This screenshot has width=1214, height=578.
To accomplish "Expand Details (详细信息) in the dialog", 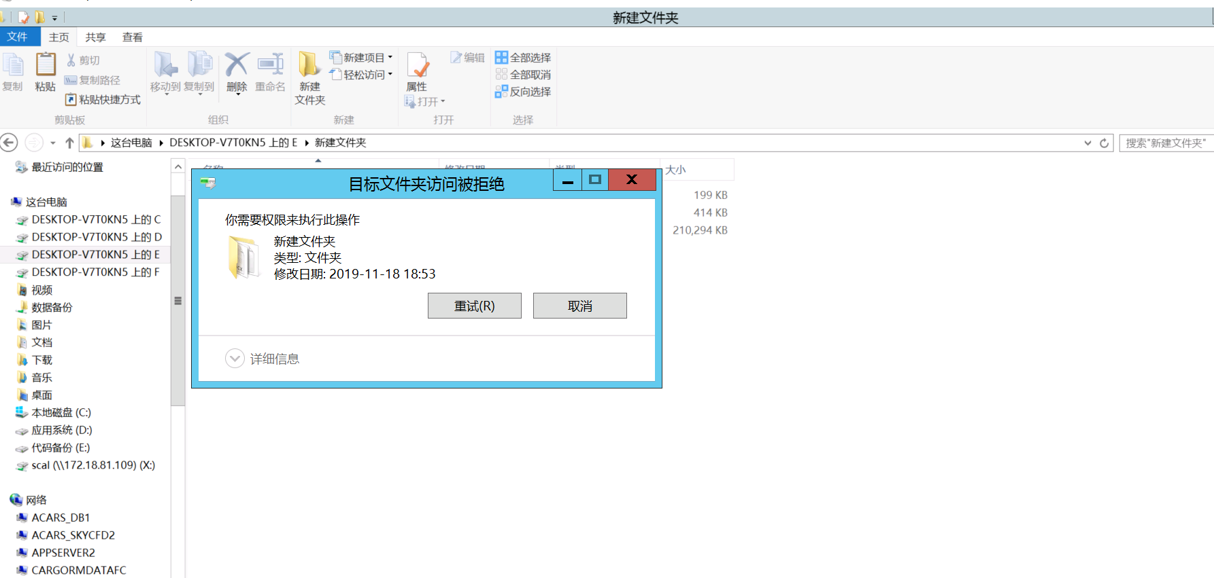I will 263,359.
